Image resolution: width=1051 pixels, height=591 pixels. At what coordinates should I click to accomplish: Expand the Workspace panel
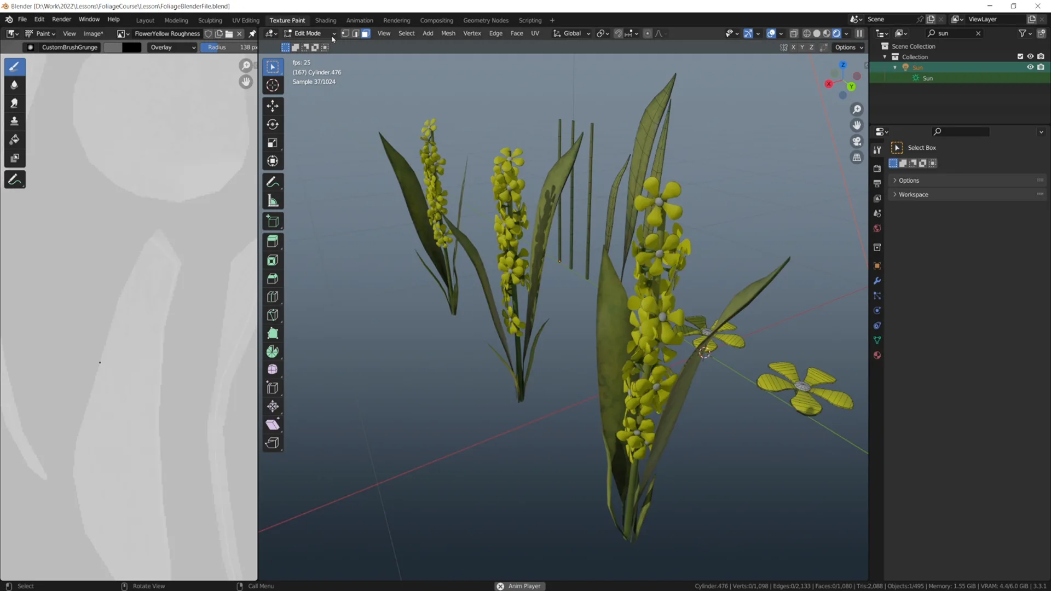tap(966, 194)
